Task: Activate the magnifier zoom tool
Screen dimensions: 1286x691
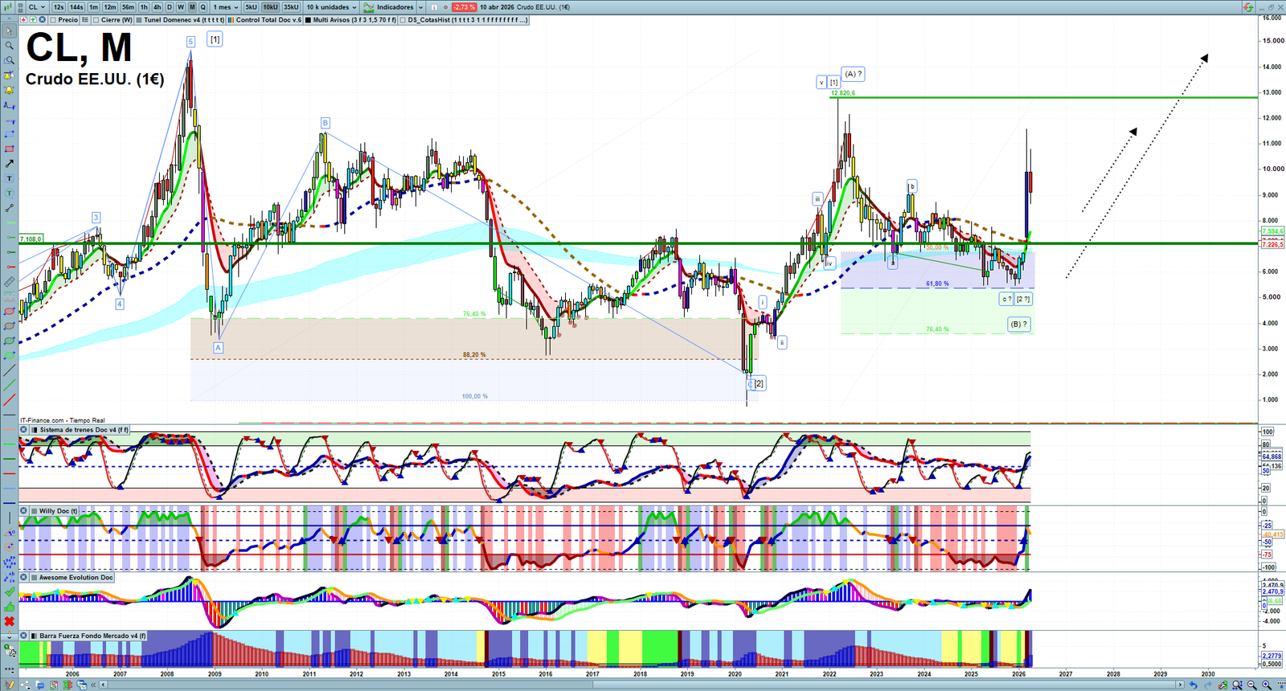Action: pyautogui.click(x=9, y=46)
